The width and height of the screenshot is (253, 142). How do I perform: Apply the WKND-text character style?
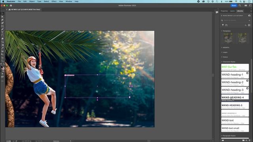[235, 121]
